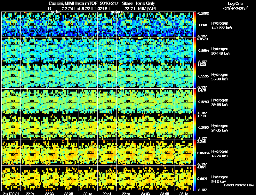Viewport: 256px width, 195px height.
Task: Click the color bar beside the 35-55 keV row
Action: pos(195,101)
